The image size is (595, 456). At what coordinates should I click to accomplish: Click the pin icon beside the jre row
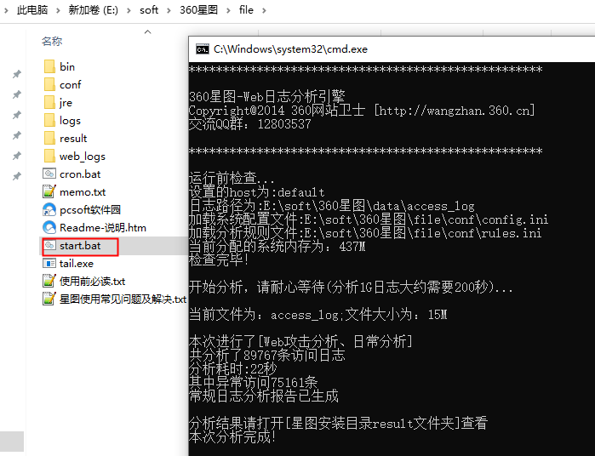tap(17, 94)
